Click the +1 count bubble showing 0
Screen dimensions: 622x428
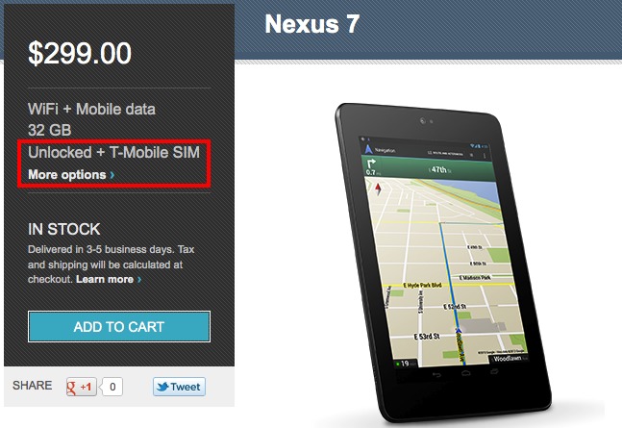point(112,387)
